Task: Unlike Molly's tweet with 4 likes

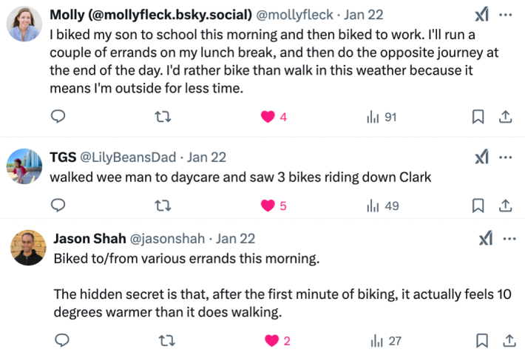Action: (x=268, y=117)
